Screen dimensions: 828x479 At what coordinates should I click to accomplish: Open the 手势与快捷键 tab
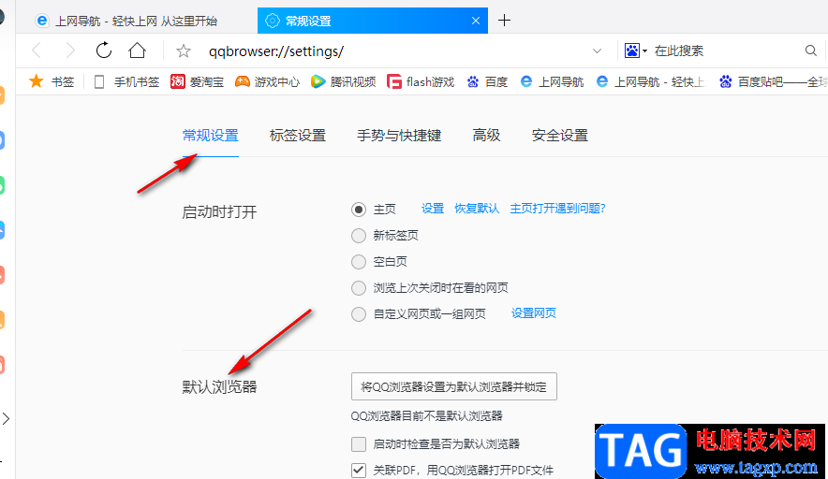(x=399, y=136)
